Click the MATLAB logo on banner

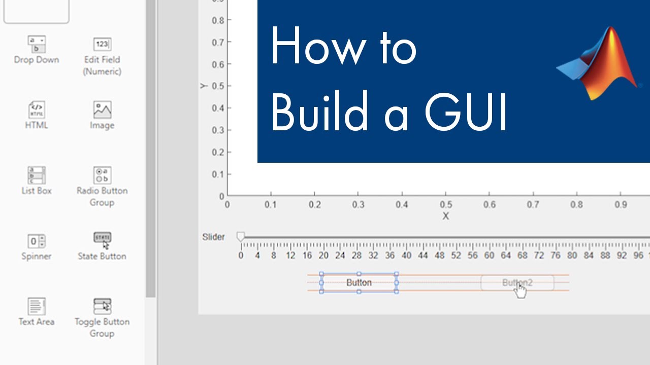tap(598, 63)
